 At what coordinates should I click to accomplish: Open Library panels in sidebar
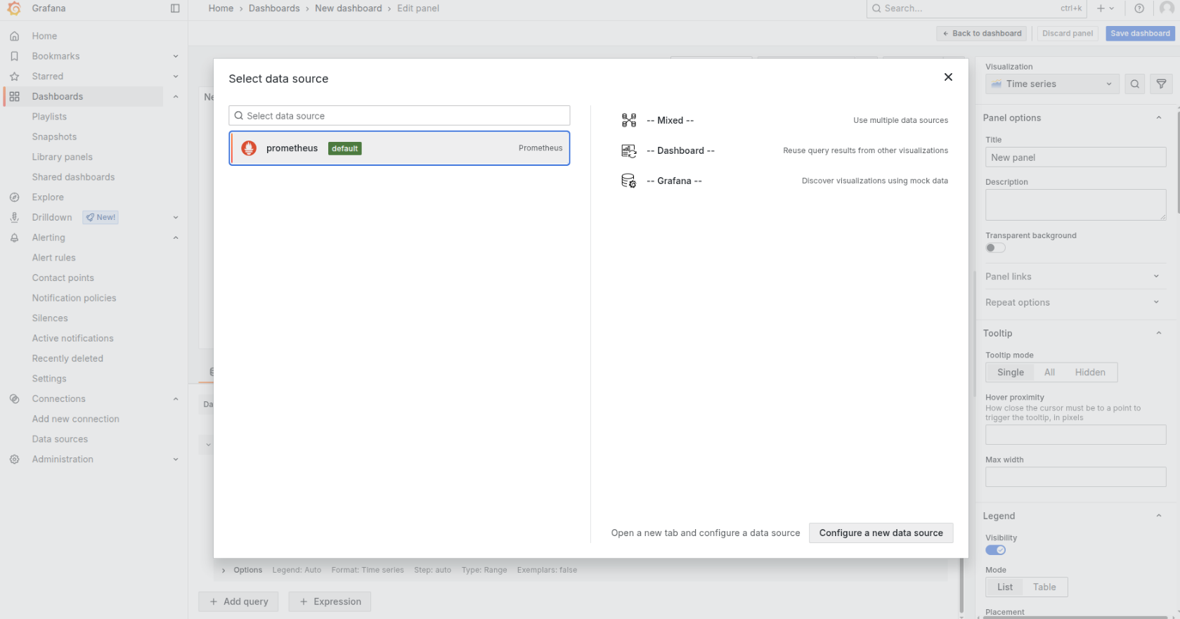coord(62,157)
